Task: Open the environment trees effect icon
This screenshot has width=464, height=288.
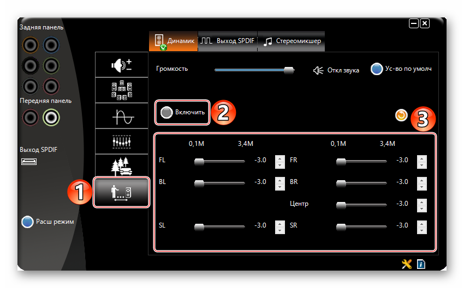Action: [122, 166]
